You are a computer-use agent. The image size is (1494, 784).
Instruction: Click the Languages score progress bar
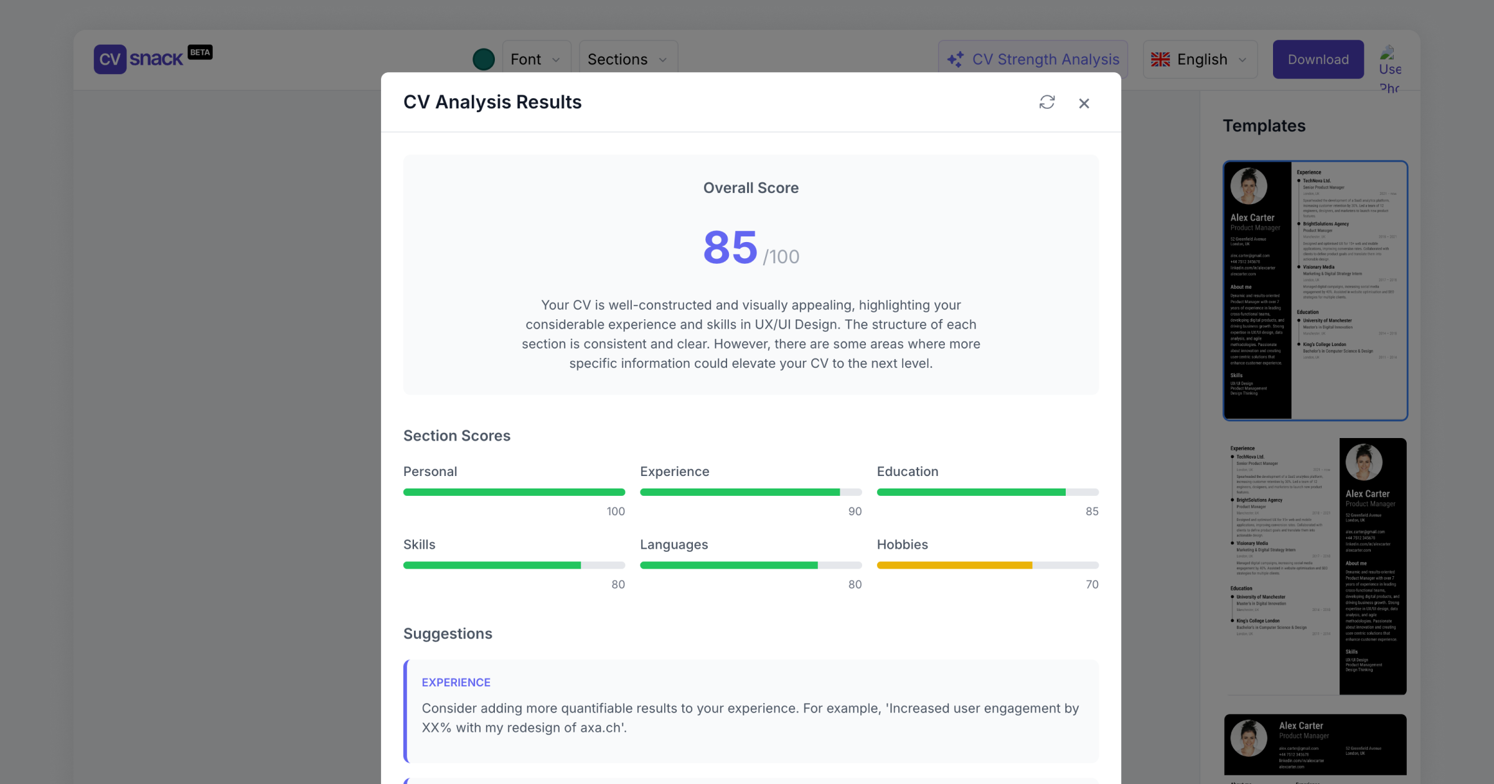(751, 565)
